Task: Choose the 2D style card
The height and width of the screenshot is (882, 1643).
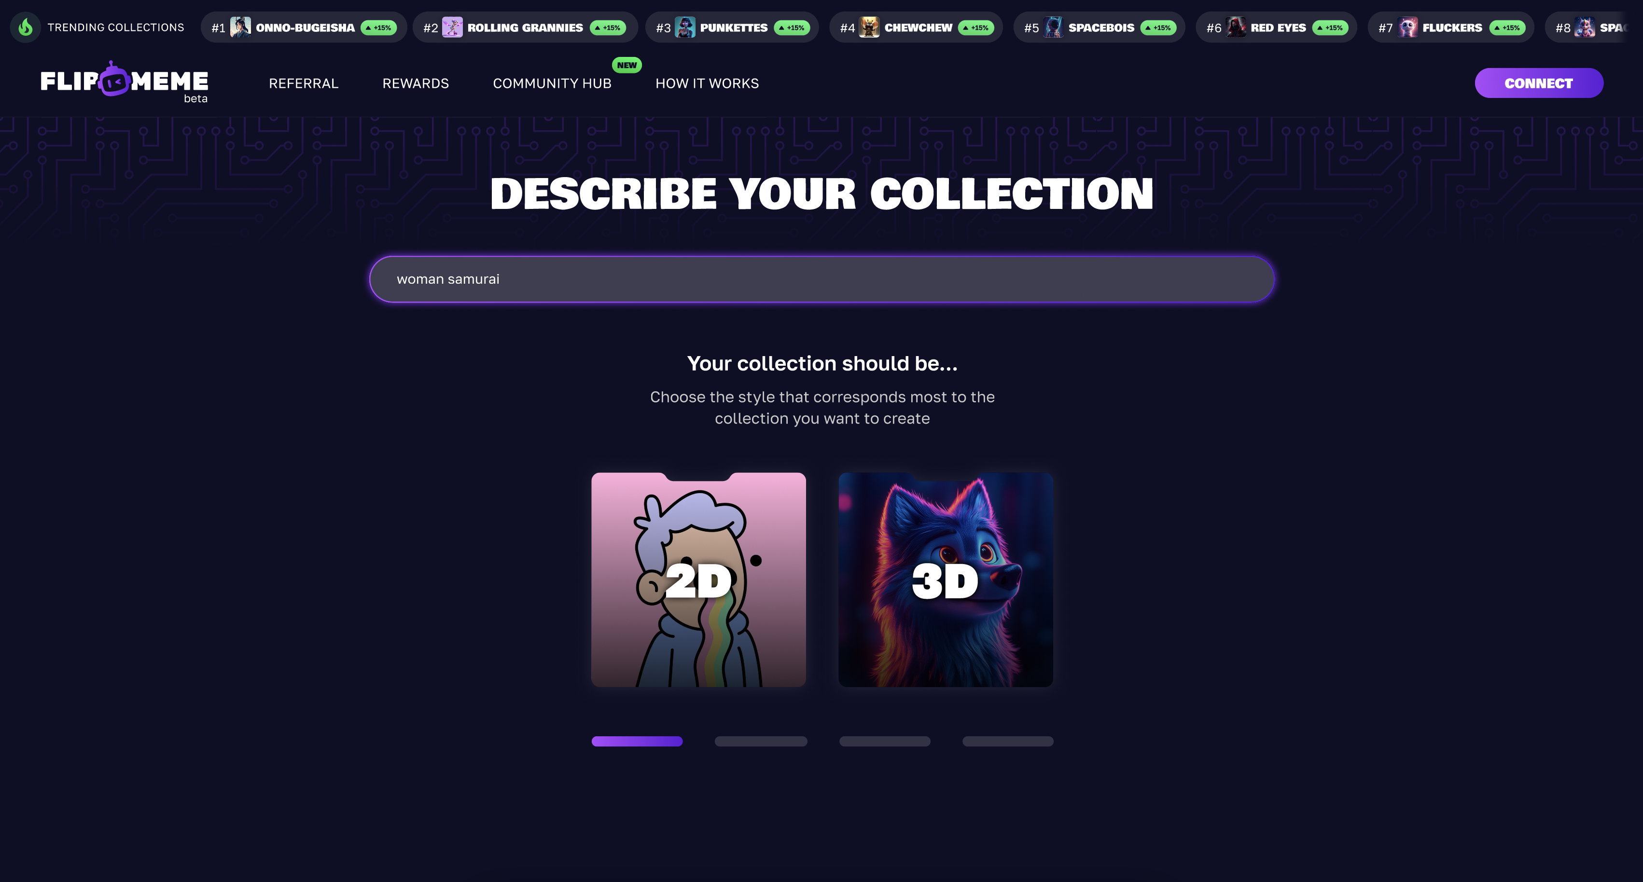Action: pyautogui.click(x=698, y=579)
